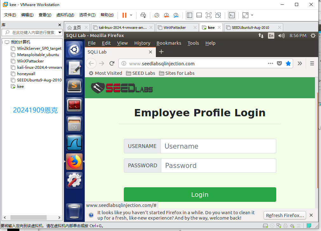This screenshot has height=231, width=321.
Task: Open the Firefox hamburger menu
Action: (312, 63)
